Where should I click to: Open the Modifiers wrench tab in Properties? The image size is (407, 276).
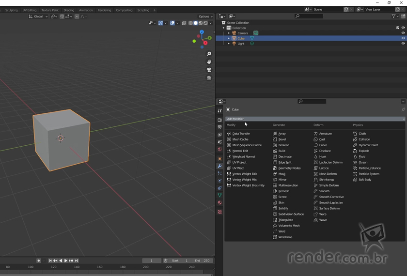point(219,166)
